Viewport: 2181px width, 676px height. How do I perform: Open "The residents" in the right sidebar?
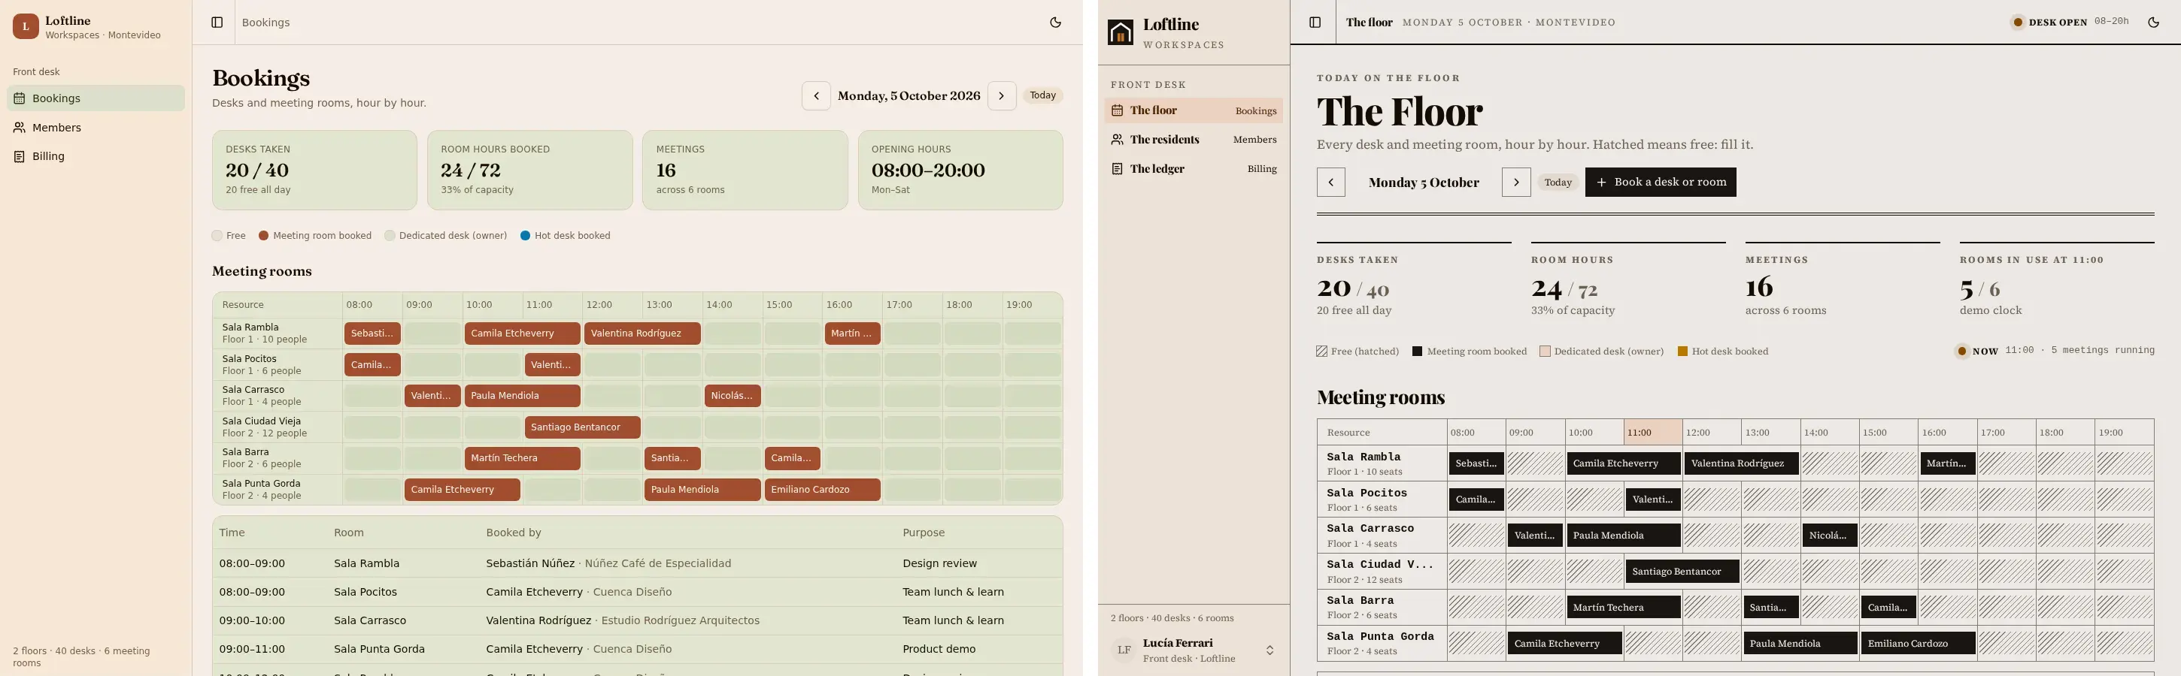tap(1194, 140)
